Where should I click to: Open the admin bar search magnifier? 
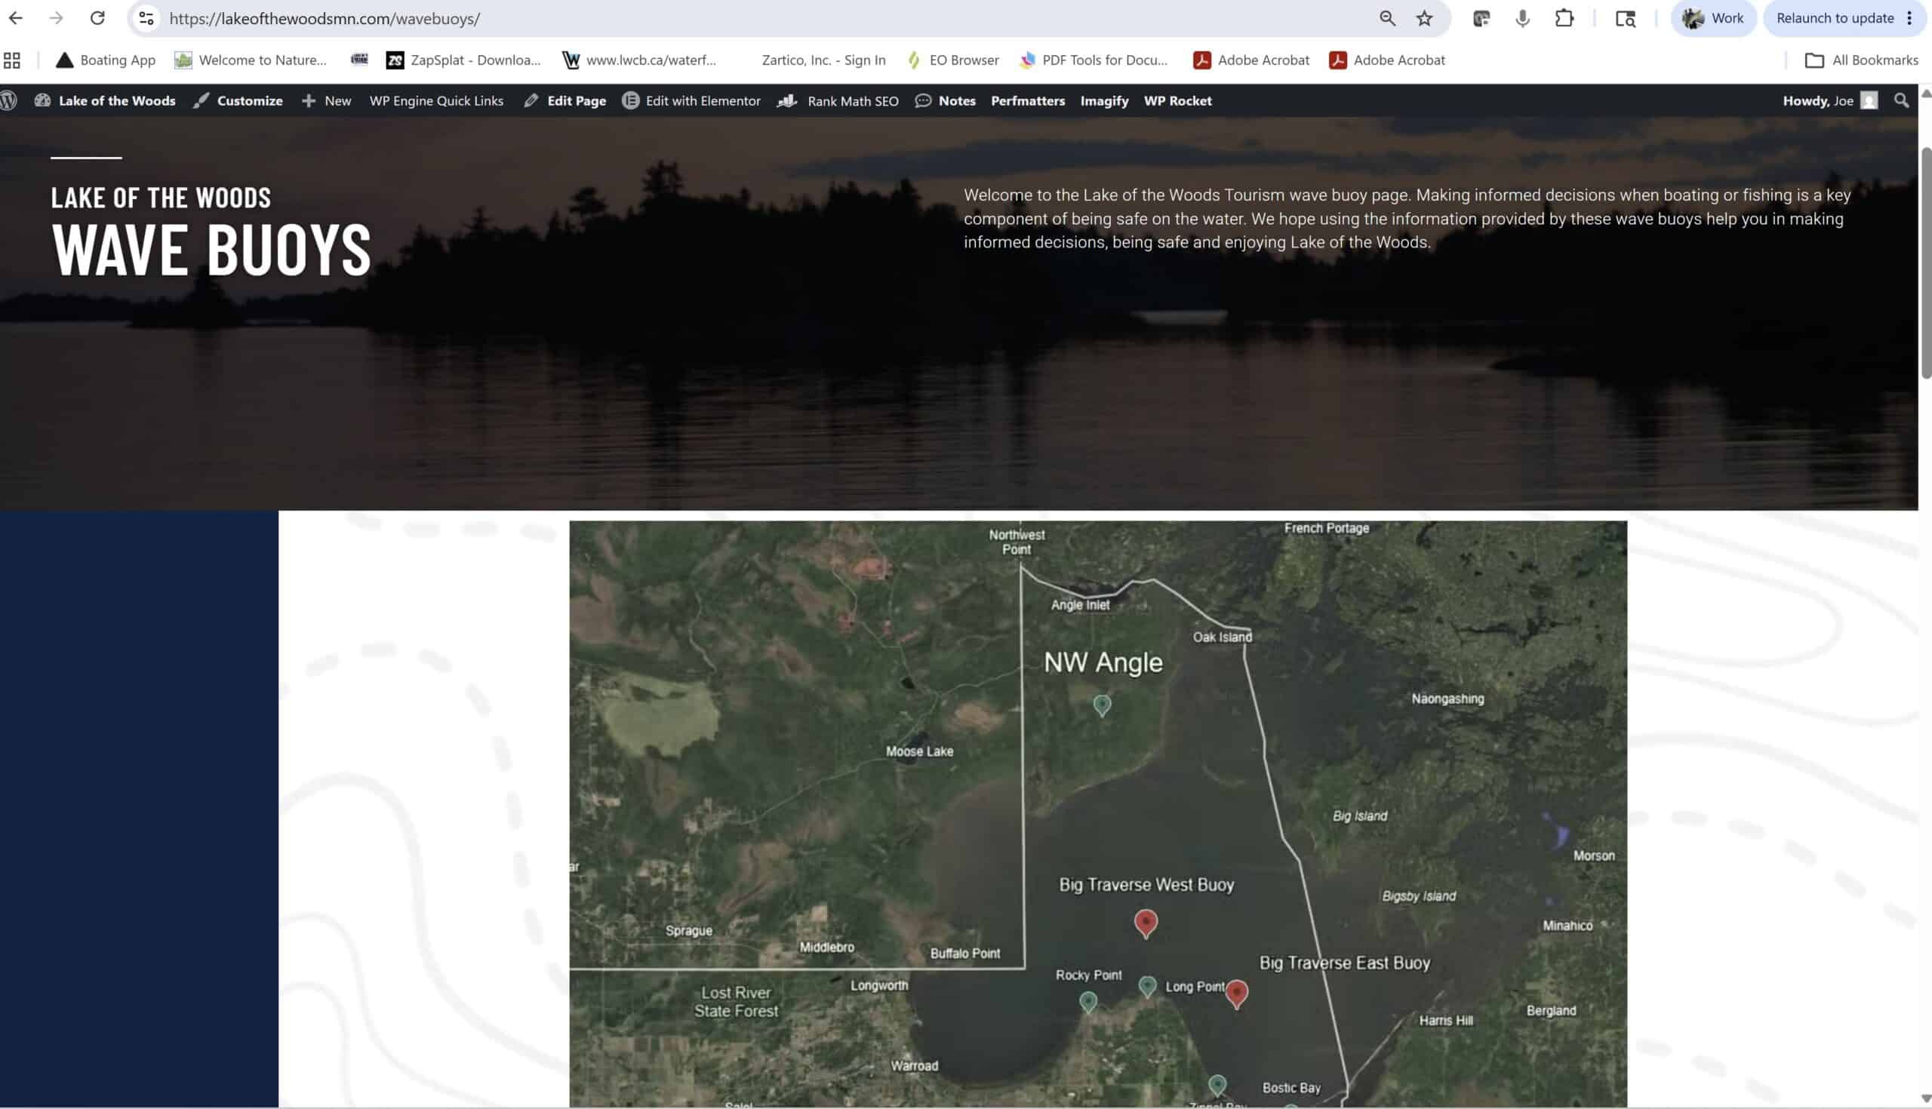click(1902, 100)
